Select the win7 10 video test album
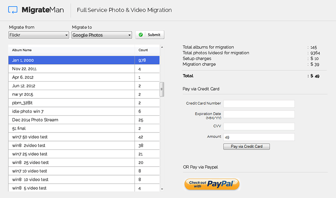 84,171
